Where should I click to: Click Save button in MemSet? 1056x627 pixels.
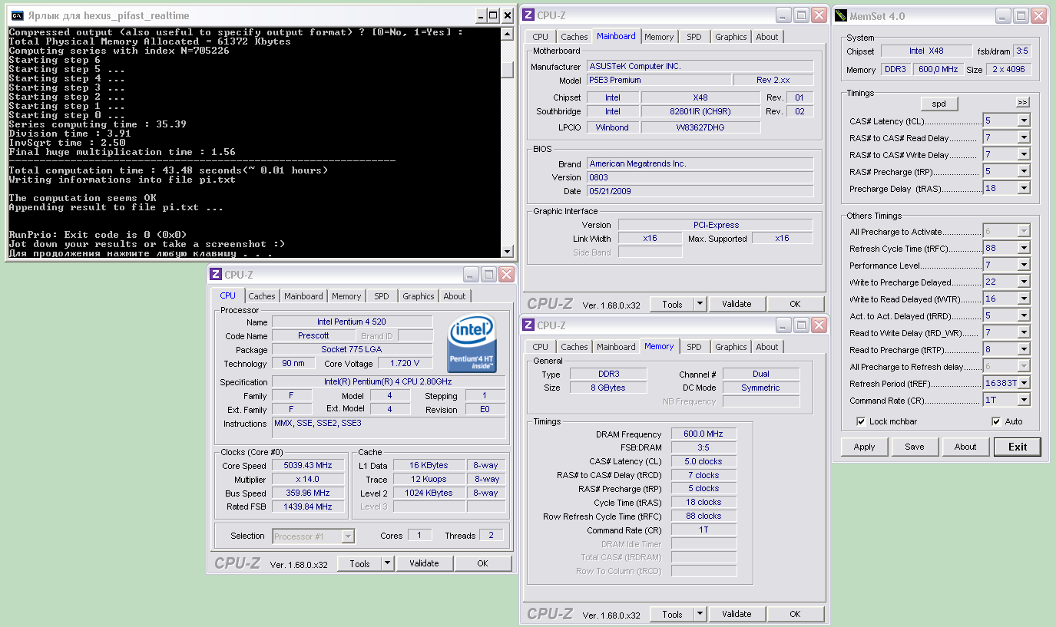coord(915,447)
